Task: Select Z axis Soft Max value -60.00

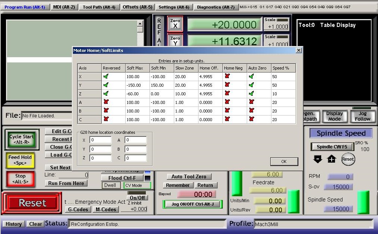Action: click(138, 94)
